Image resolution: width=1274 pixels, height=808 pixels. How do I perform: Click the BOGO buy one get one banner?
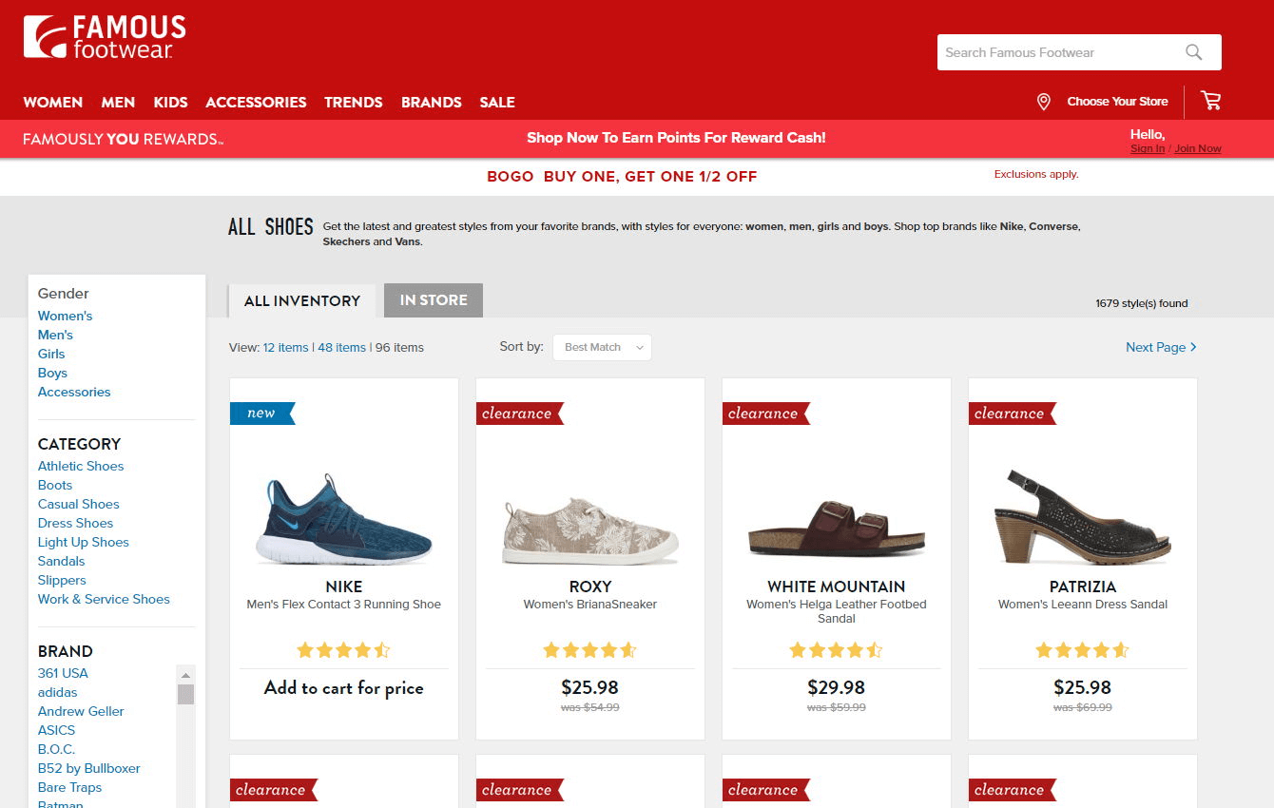coord(622,176)
